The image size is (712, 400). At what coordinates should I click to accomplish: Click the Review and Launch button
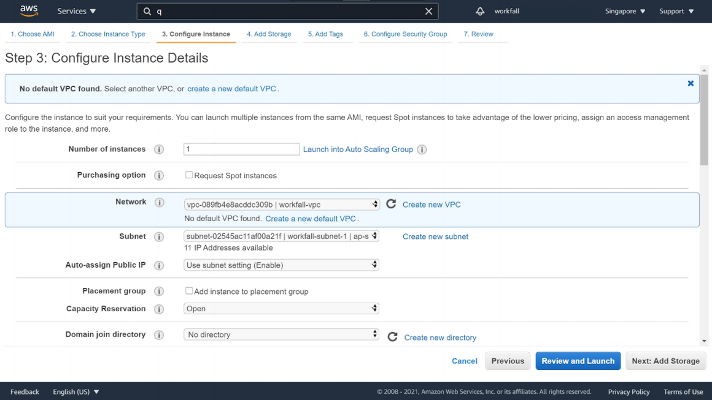click(x=578, y=361)
